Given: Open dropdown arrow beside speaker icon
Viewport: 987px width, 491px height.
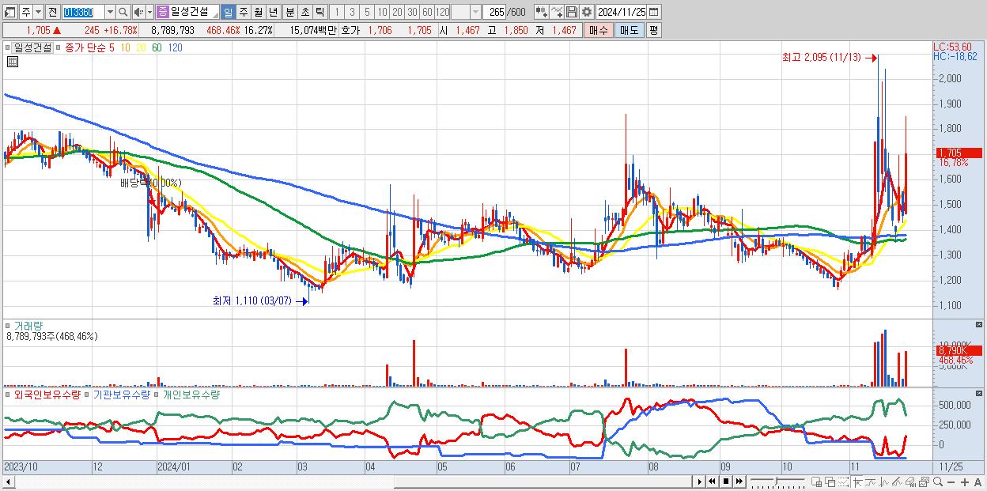Looking at the screenshot, I should 149,13.
